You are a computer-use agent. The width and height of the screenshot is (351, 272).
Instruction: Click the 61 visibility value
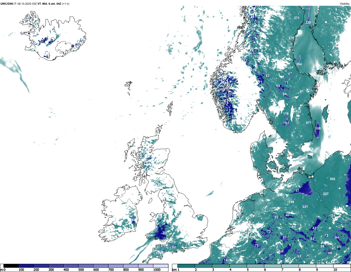339,247
